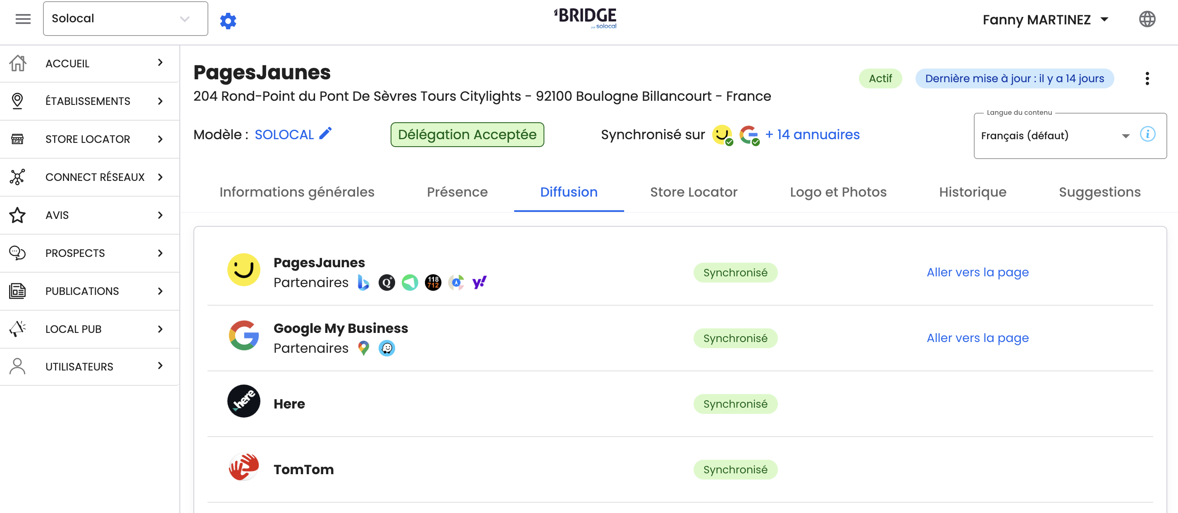Click the Yahoo partner icon
The width and height of the screenshot is (1178, 513).
pos(479,282)
